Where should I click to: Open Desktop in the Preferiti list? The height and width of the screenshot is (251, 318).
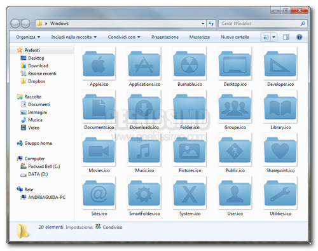click(36, 58)
